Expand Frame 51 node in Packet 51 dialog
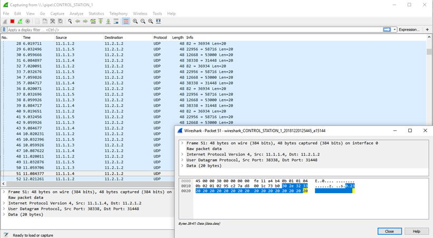This screenshot has height=238, width=433. click(x=182, y=143)
